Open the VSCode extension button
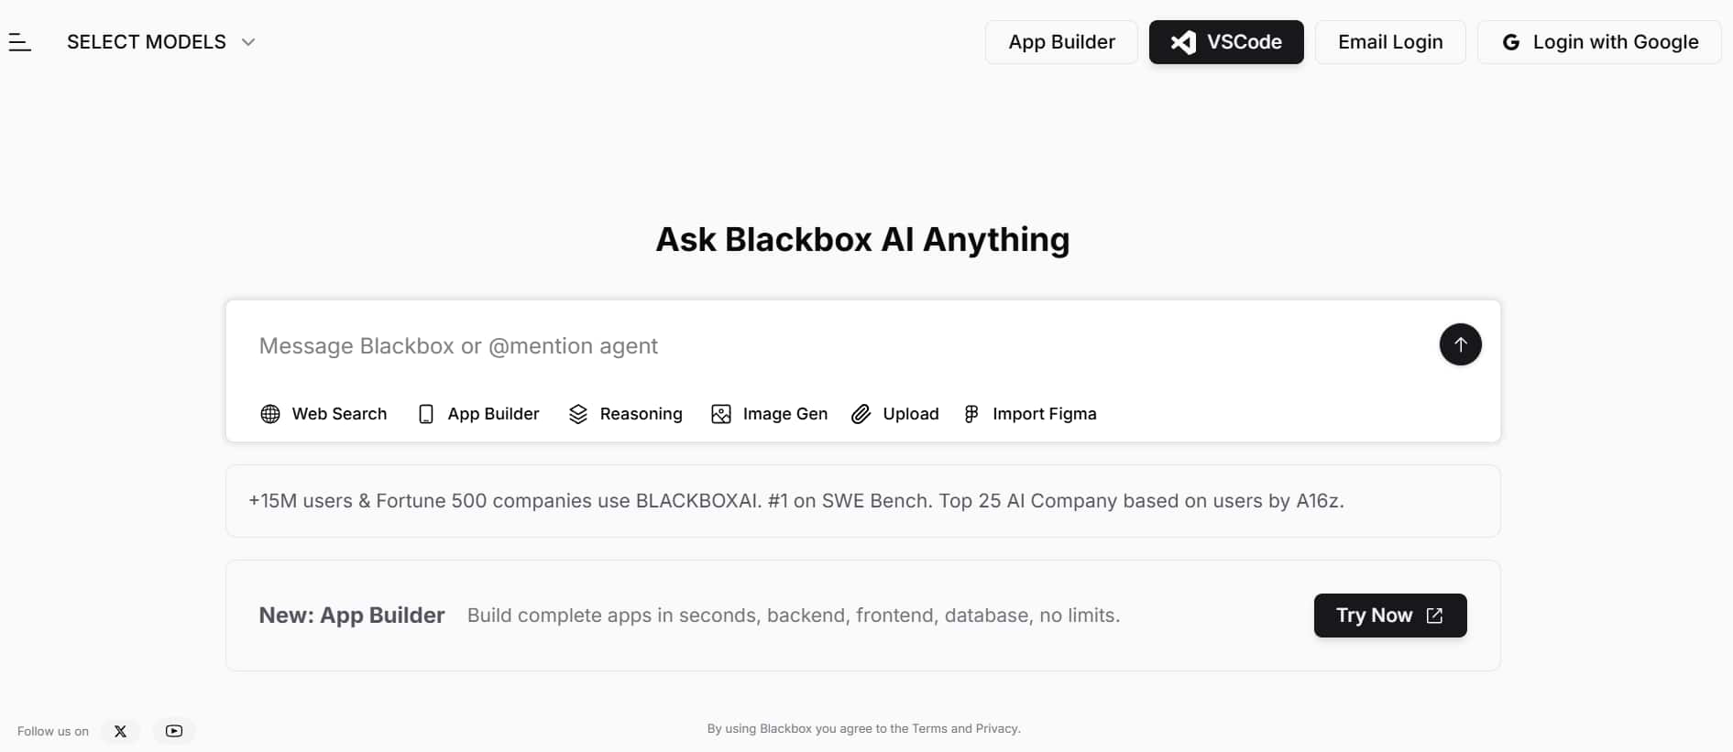Image resolution: width=1733 pixels, height=752 pixels. click(1226, 42)
